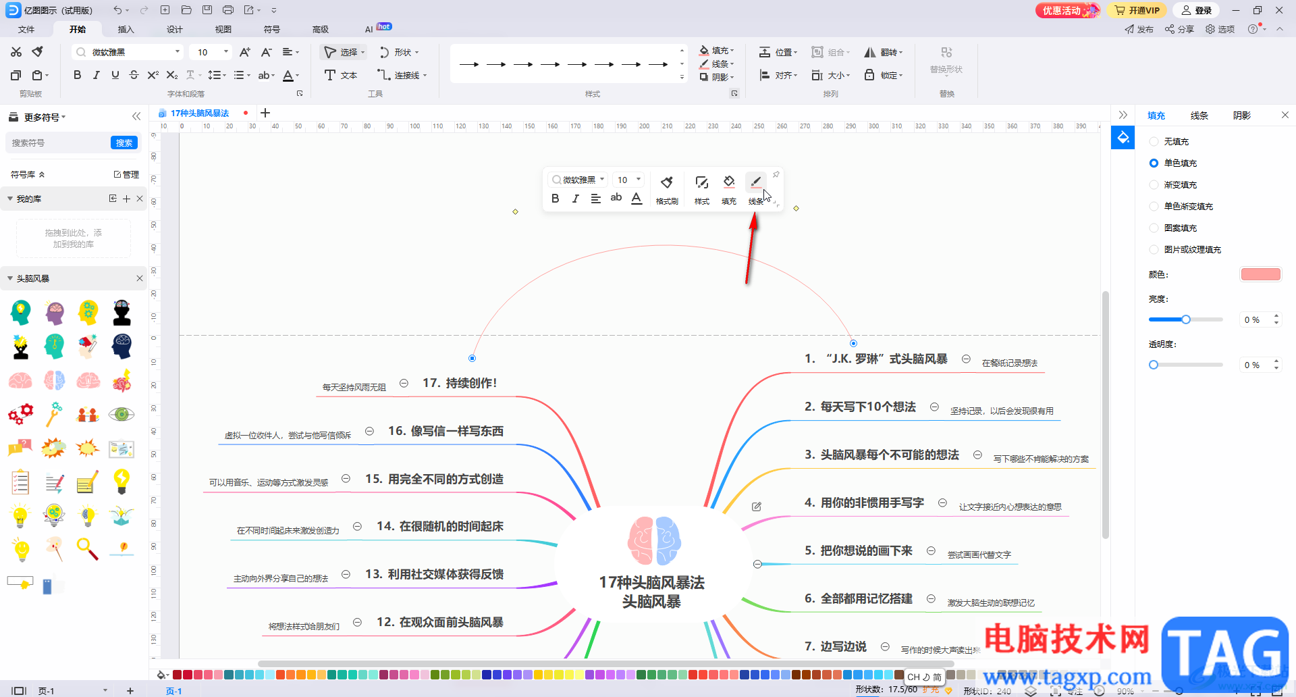Select Single Color Gradient Fill option
1296x697 pixels.
point(1154,206)
